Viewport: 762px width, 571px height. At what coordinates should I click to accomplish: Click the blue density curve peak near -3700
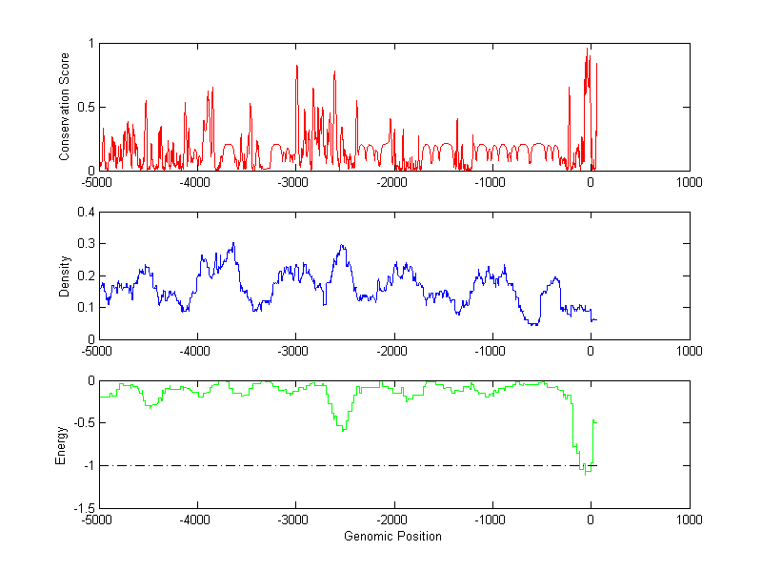232,244
